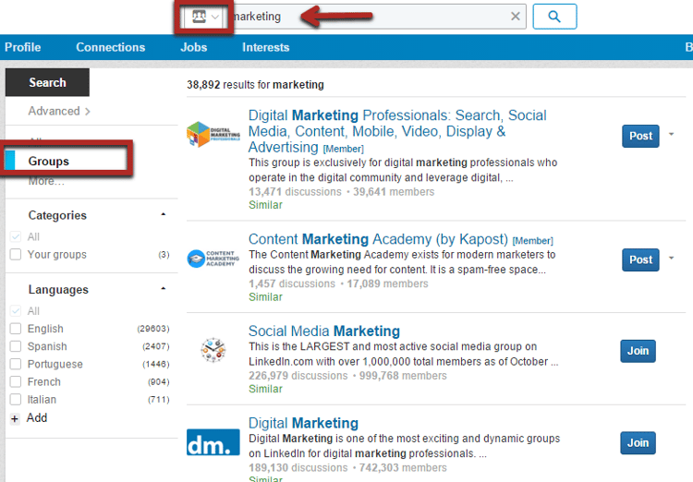Screen dimensions: 693x482
Task: Show More search type filters
Action: coord(46,181)
